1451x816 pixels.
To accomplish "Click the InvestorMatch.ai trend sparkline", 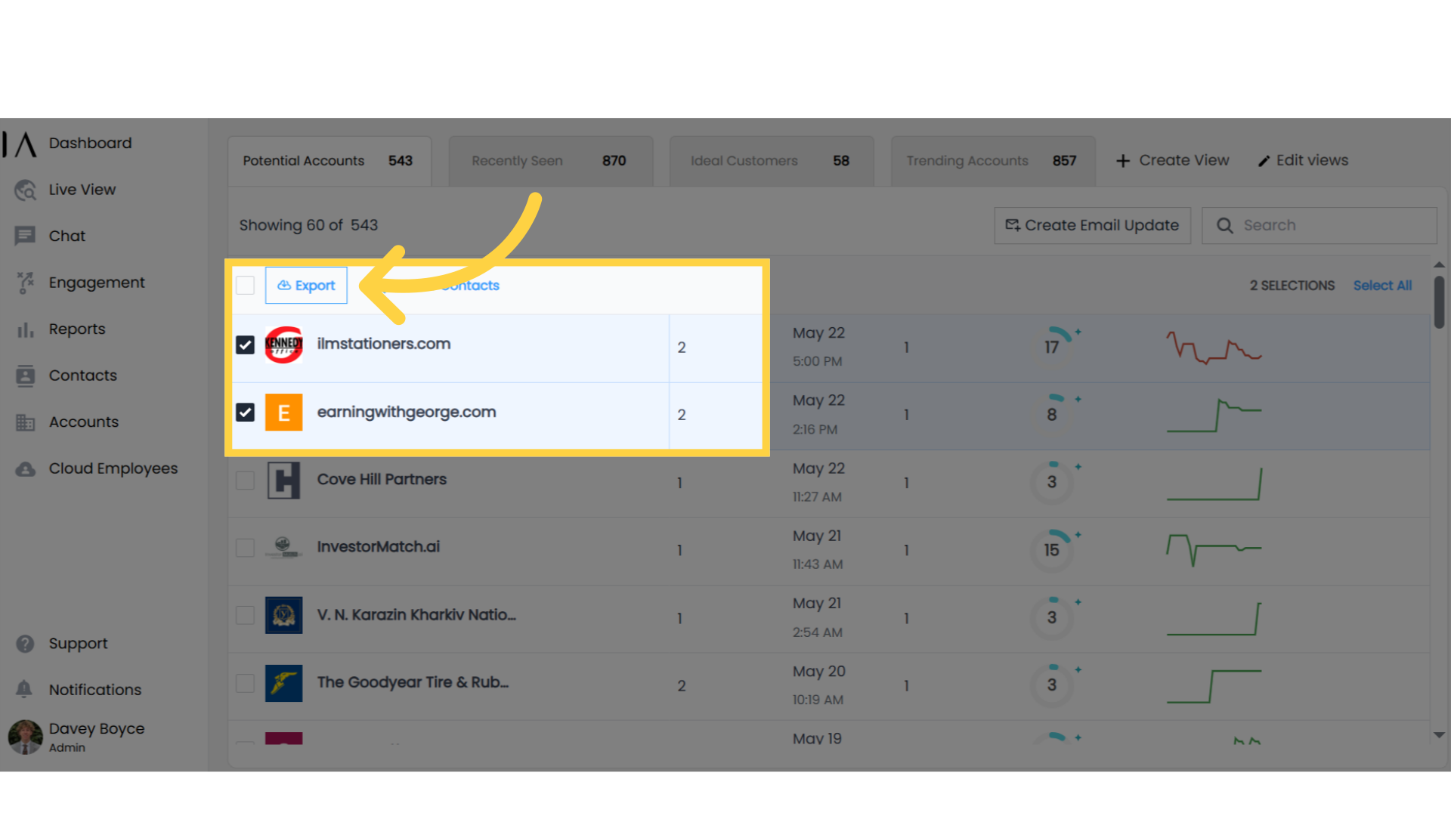I will (x=1214, y=550).
